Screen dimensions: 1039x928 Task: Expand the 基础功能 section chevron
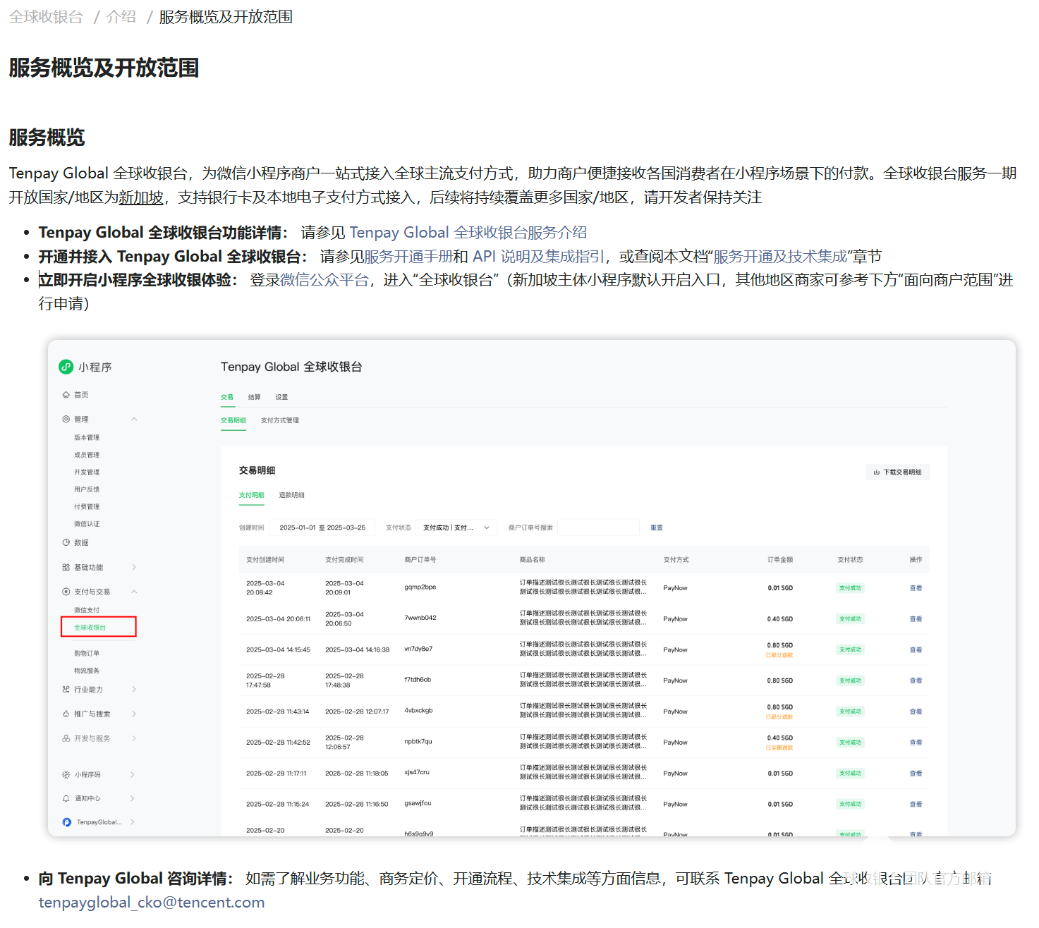pyautogui.click(x=134, y=567)
